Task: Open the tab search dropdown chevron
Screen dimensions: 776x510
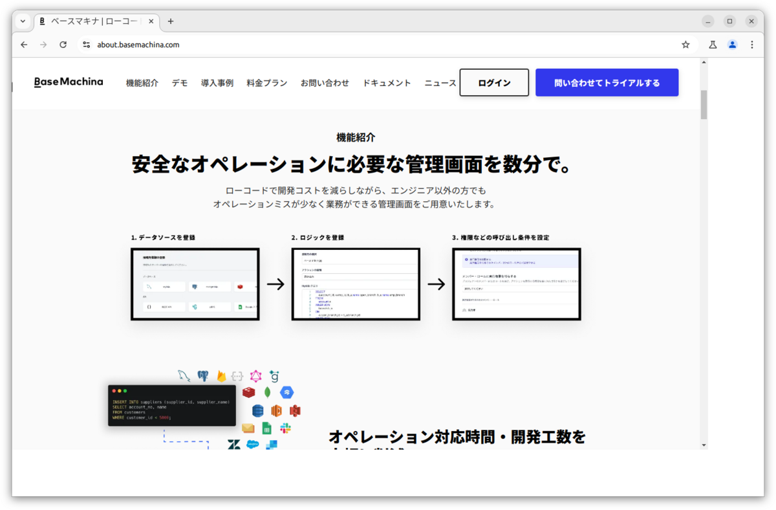Action: point(23,21)
